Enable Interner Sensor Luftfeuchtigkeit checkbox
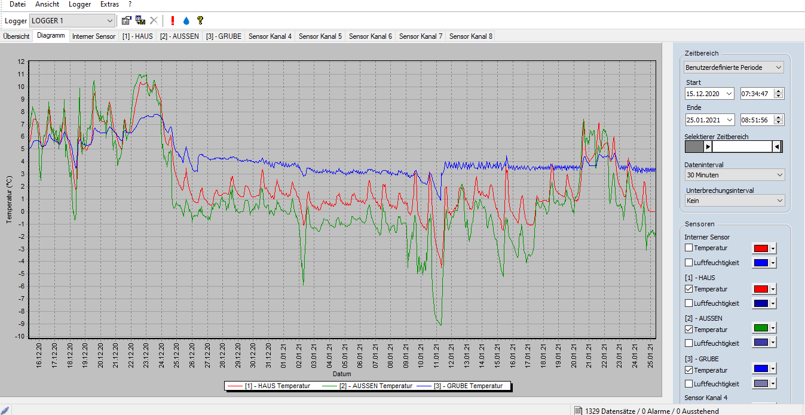Image resolution: width=805 pixels, height=415 pixels. [x=689, y=263]
